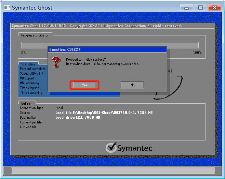Click 'Destination drive will be permanently overwritten' text
This screenshot has height=179, width=225.
103,64
